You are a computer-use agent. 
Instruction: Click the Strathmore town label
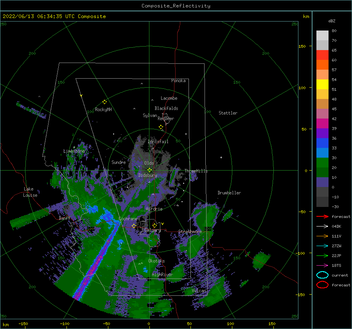tap(190, 231)
